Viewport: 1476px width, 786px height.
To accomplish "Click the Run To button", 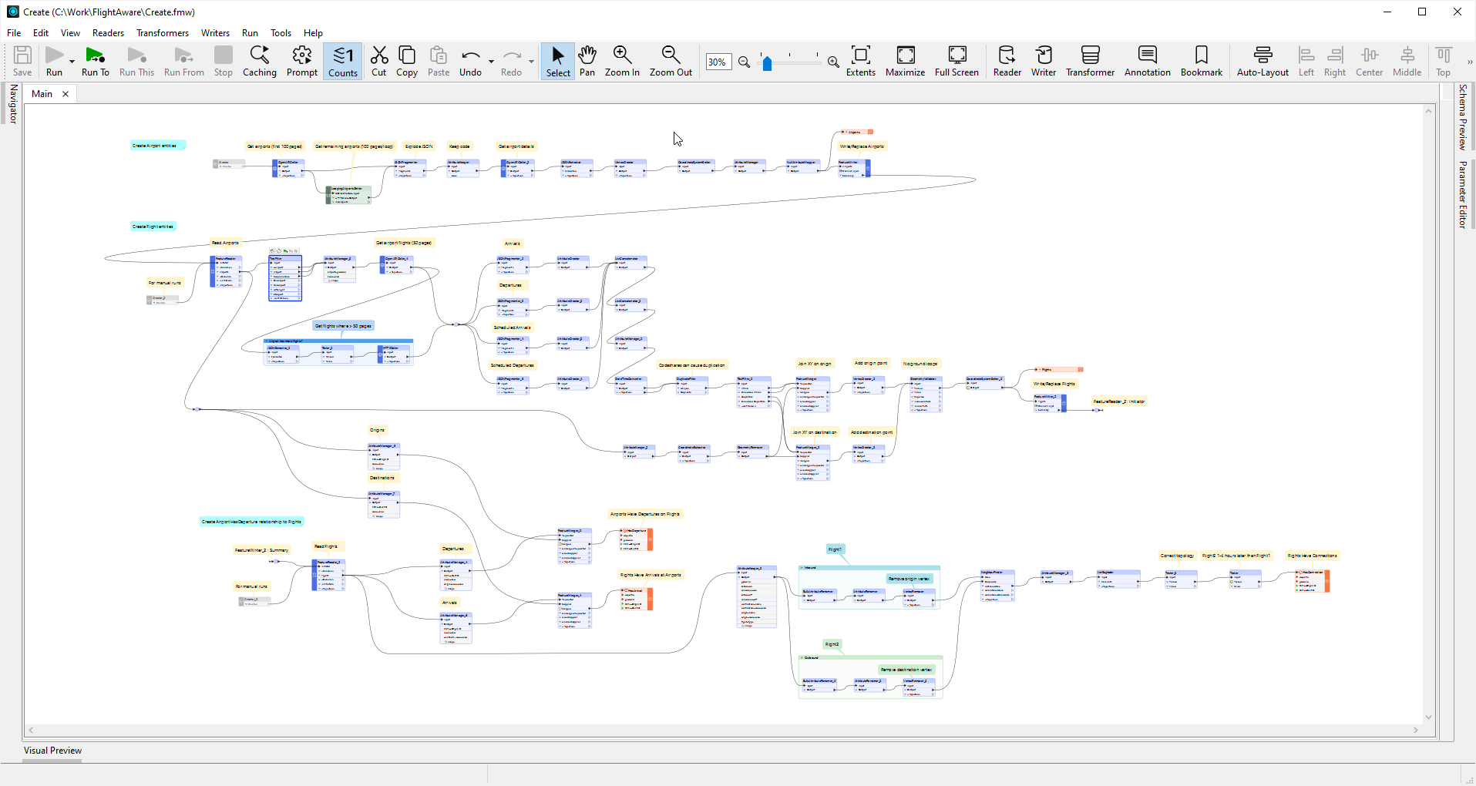I will [x=95, y=61].
